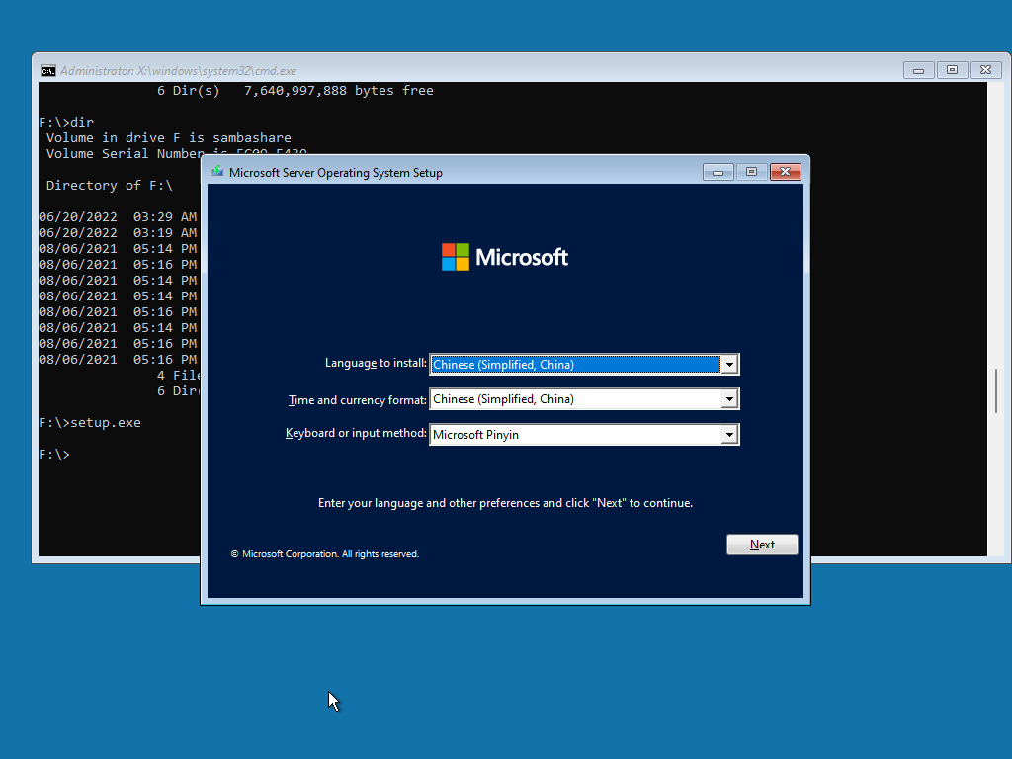The image size is (1012, 759).
Task: Click the Microsoft logo in the setup window
Action: [x=505, y=257]
